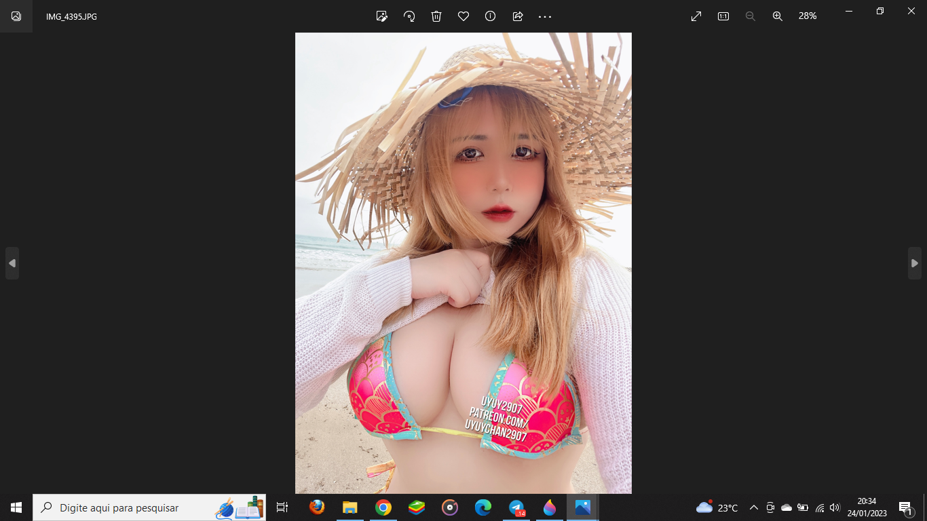Click the displayed photo
The image size is (927, 521).
tap(463, 263)
